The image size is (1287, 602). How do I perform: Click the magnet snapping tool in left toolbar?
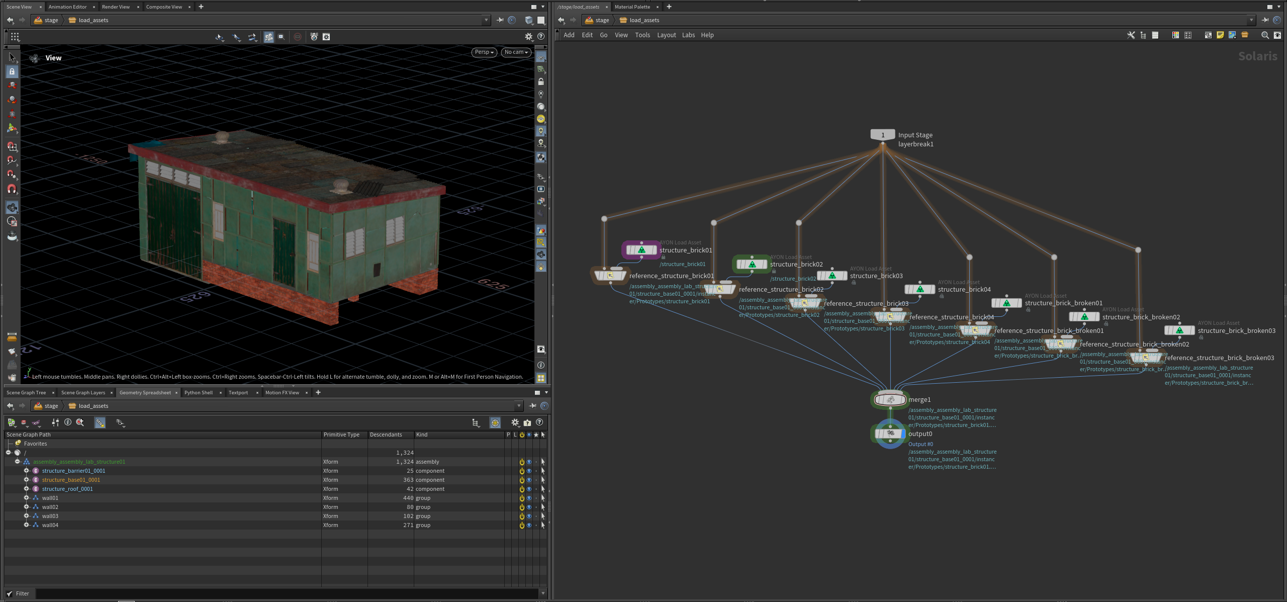[12, 189]
